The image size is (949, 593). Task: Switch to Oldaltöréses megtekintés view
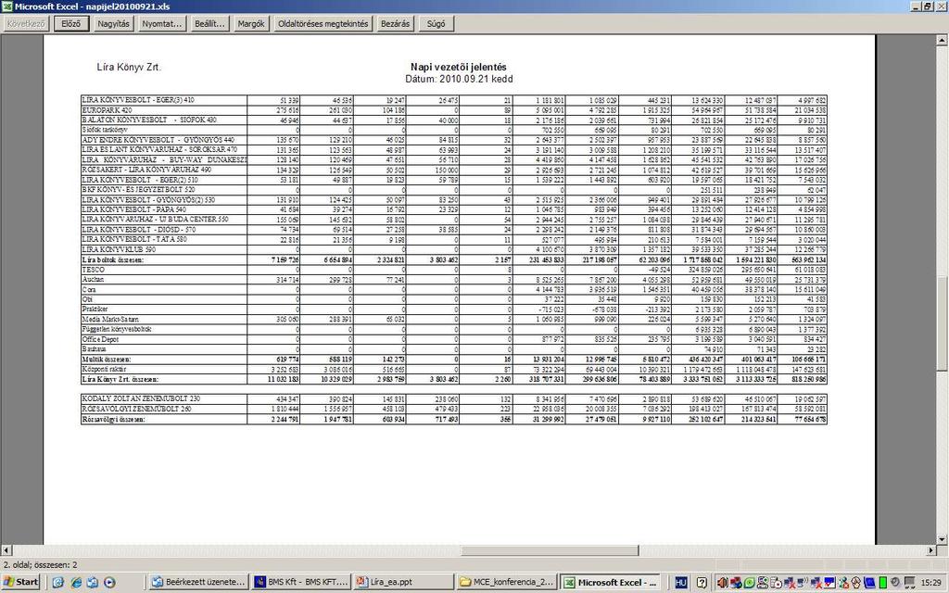pyautogui.click(x=323, y=24)
